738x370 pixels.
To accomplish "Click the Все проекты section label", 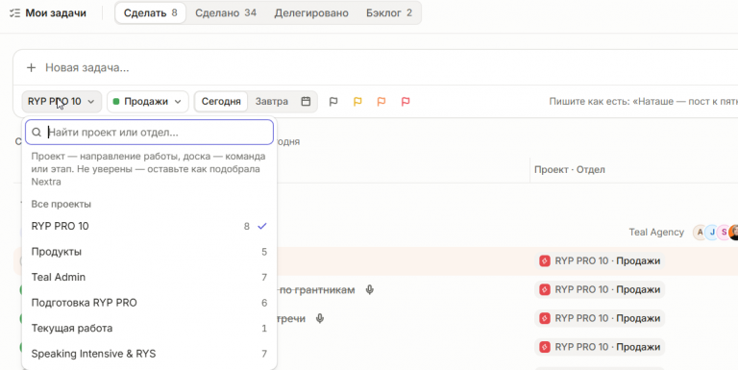I will click(x=61, y=204).
